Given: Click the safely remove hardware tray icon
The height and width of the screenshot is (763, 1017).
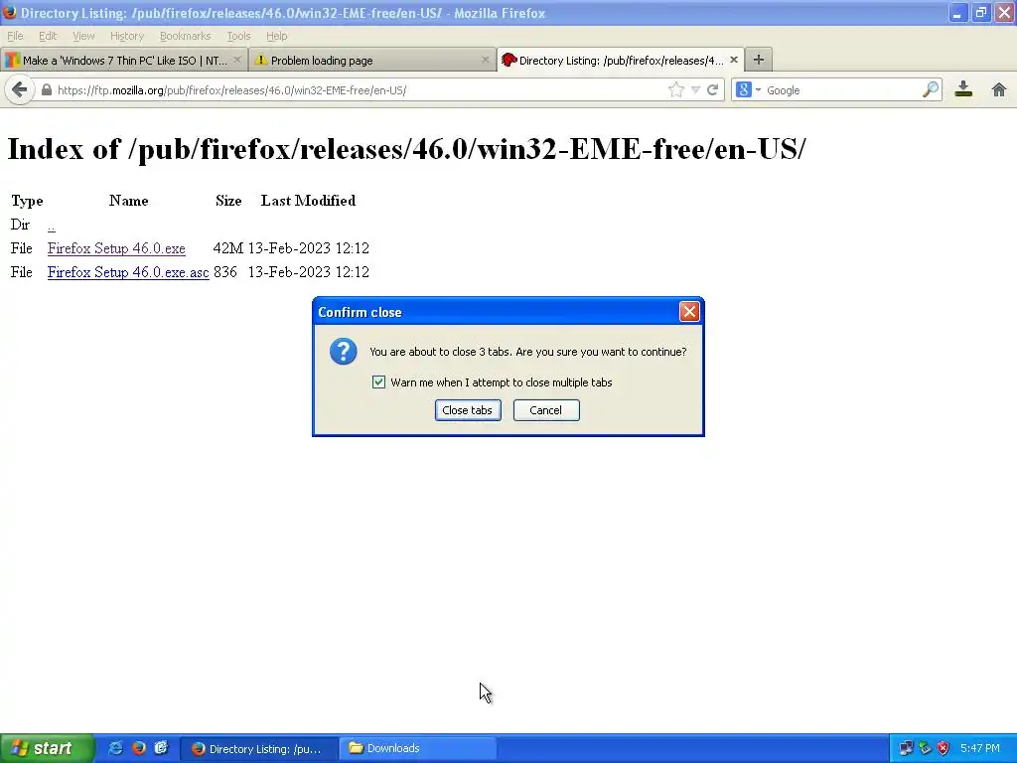Looking at the screenshot, I should (x=925, y=748).
